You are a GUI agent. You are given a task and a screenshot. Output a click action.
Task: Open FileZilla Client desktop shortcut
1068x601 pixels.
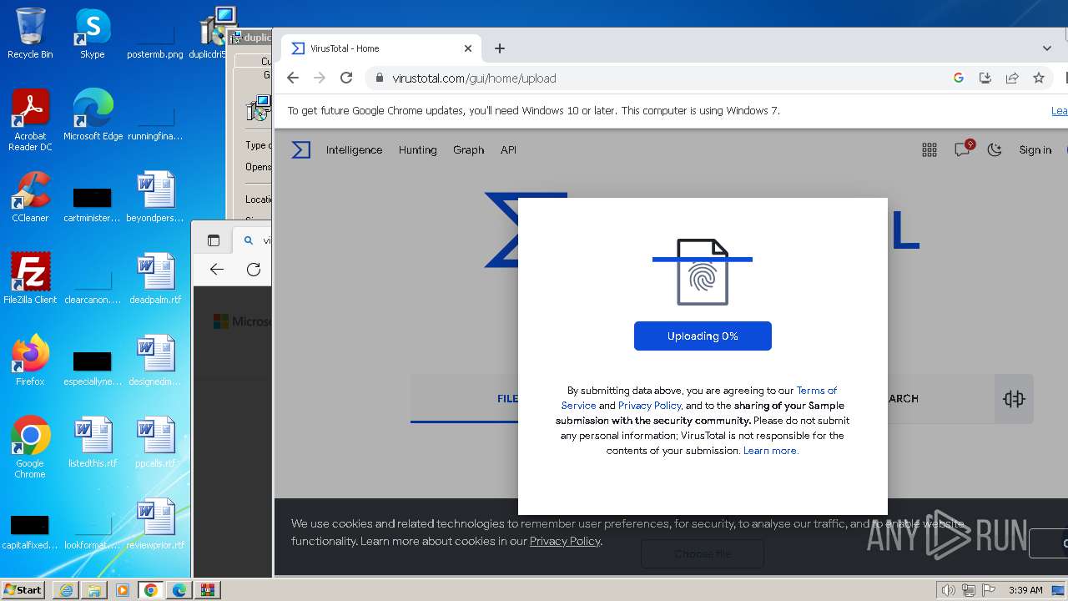tap(30, 279)
